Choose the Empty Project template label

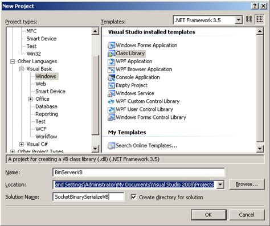click(x=132, y=85)
